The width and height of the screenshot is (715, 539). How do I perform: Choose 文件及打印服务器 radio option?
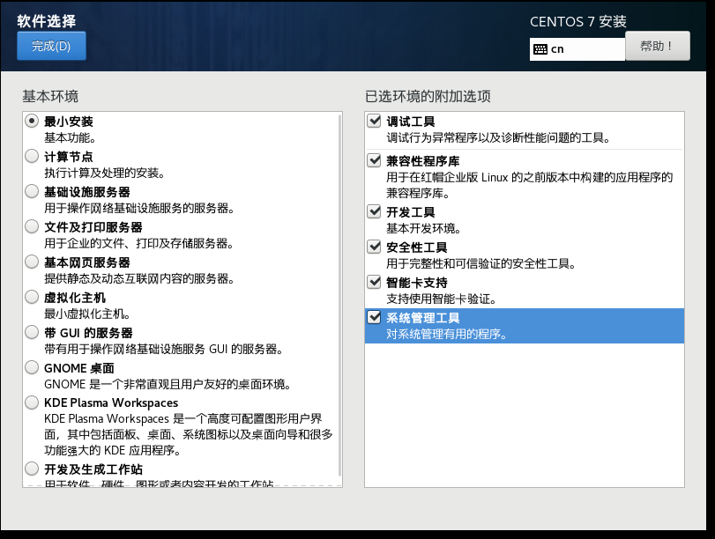click(x=32, y=226)
